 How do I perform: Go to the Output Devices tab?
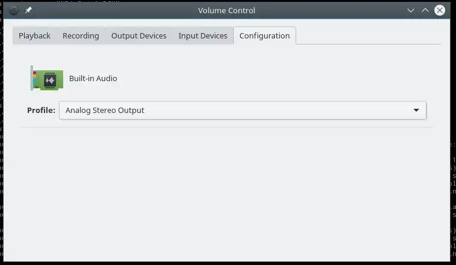pos(138,35)
